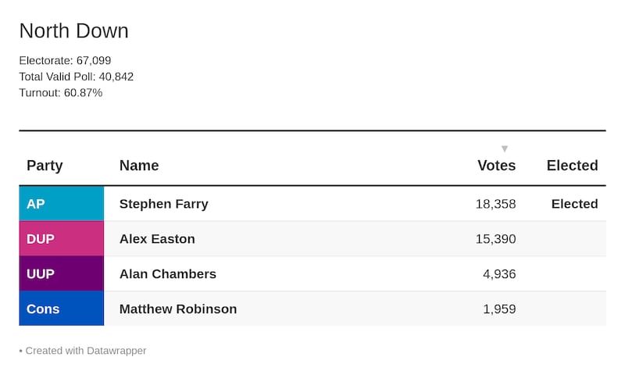This screenshot has width=625, height=375.
Task: Select the AP party color cell
Action: tap(62, 204)
